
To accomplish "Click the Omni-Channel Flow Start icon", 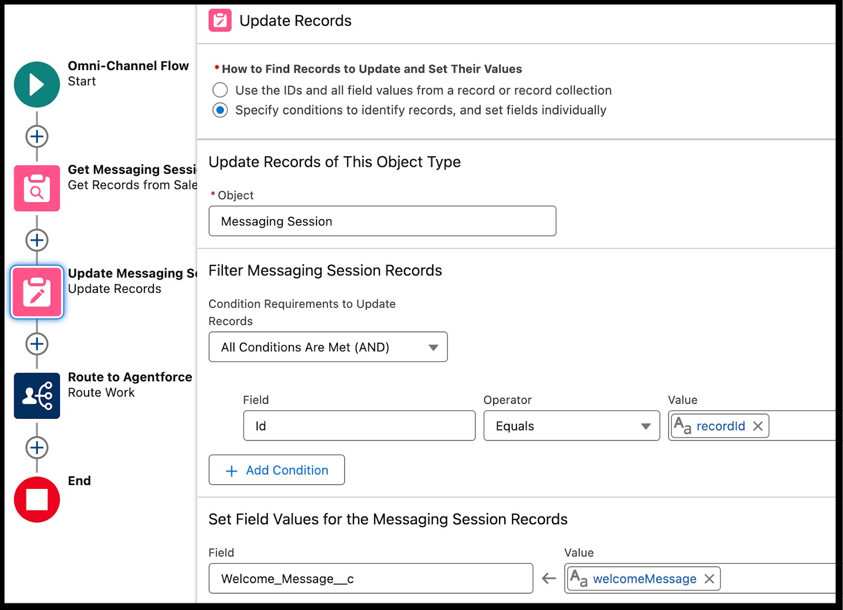I will pos(36,84).
